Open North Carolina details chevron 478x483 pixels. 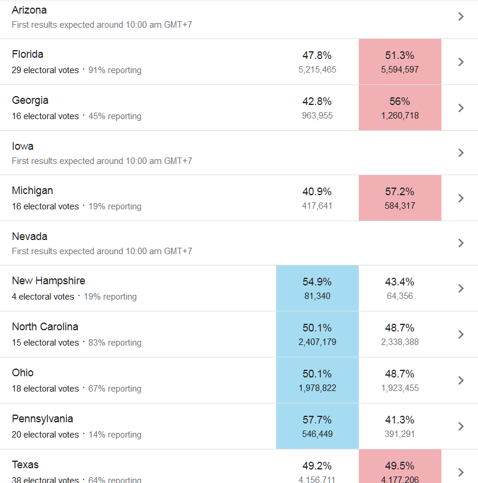tap(461, 334)
